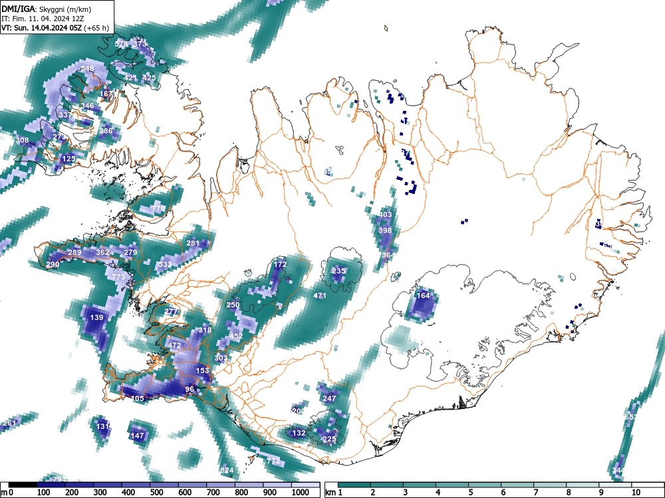Select the 167 visibility label
This screenshot has width=665, height=498.
coord(106,94)
